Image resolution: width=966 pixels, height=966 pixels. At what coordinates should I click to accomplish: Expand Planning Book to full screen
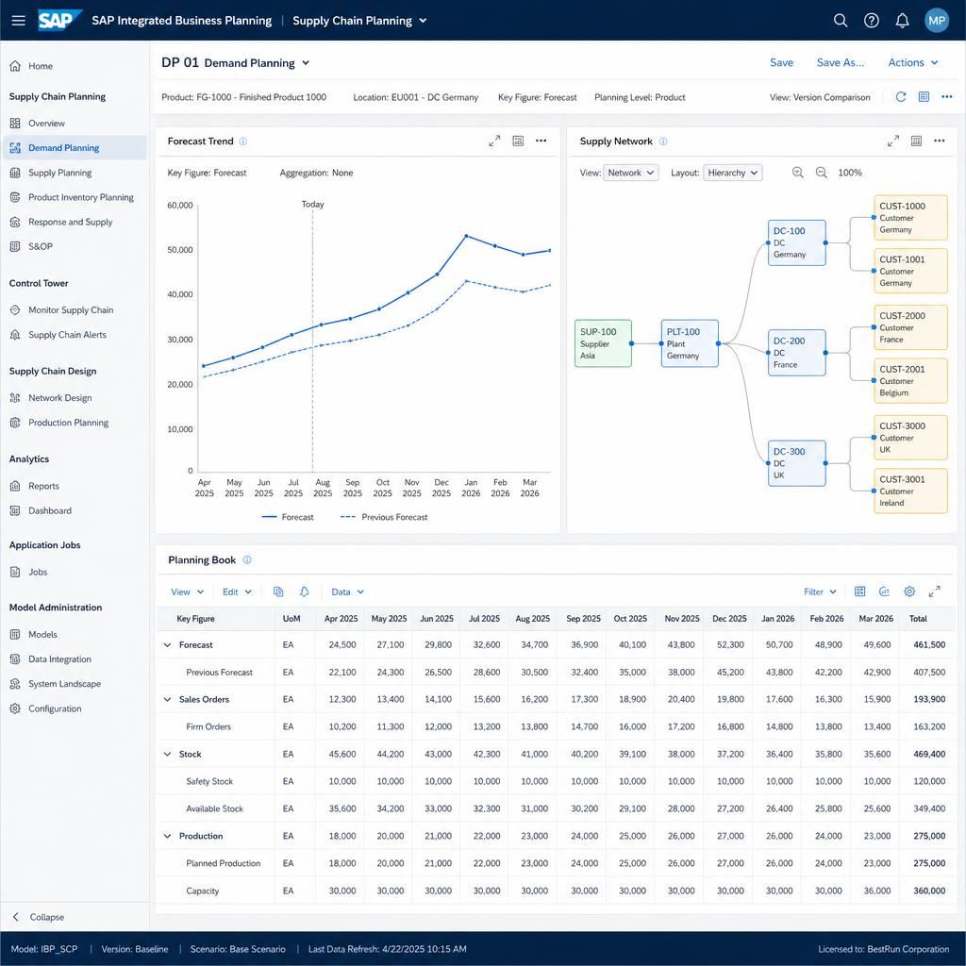tap(935, 591)
